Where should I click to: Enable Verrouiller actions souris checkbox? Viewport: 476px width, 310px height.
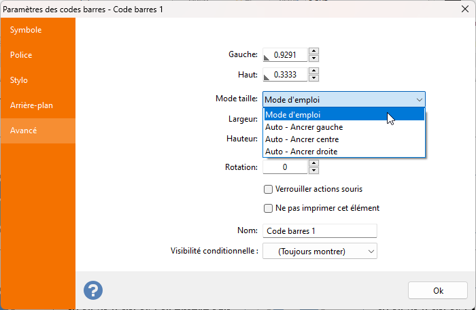[268, 189]
